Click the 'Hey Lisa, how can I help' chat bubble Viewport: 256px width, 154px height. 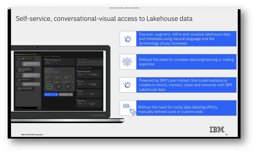pos(25,59)
